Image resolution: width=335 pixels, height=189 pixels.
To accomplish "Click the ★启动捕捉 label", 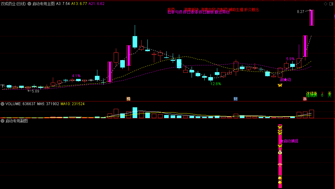I will pyautogui.click(x=289, y=141).
